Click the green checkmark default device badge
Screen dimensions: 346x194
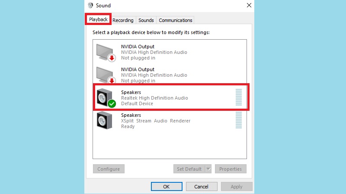pyautogui.click(x=112, y=103)
